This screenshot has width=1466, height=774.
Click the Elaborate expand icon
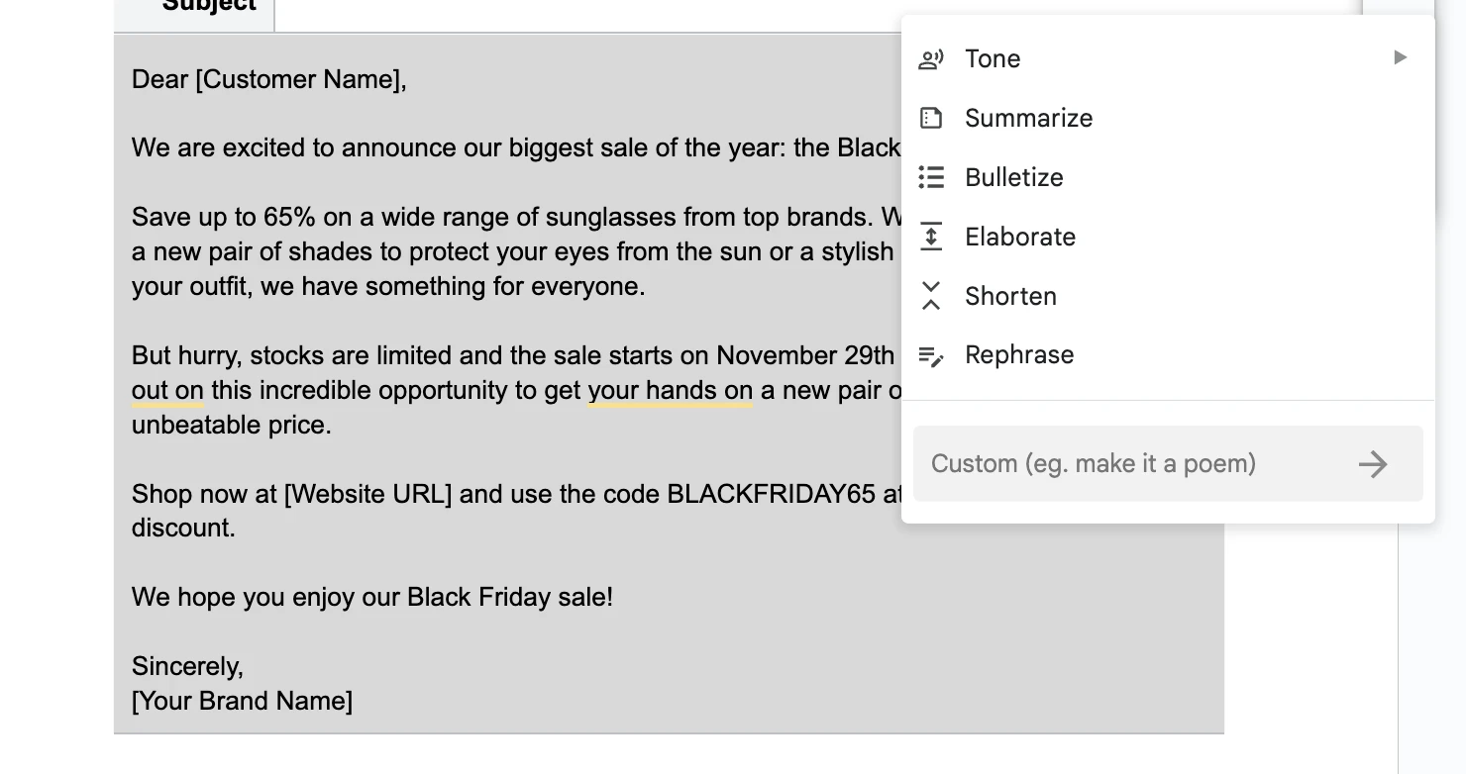click(931, 237)
